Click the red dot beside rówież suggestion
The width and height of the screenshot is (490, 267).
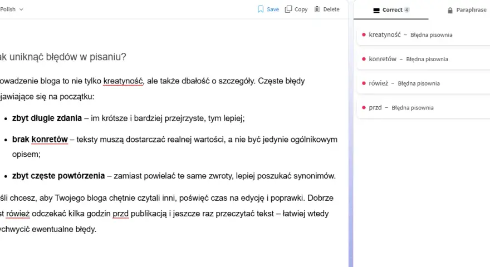tap(364, 83)
